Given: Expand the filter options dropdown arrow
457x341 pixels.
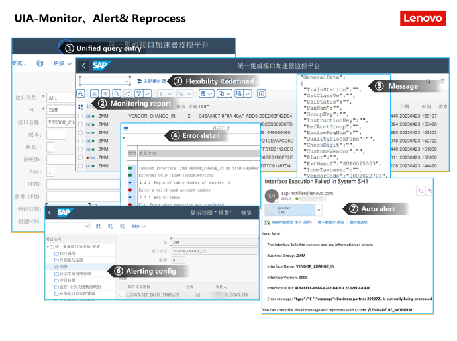Looking at the screenshot, I should pyautogui.click(x=148, y=94).
